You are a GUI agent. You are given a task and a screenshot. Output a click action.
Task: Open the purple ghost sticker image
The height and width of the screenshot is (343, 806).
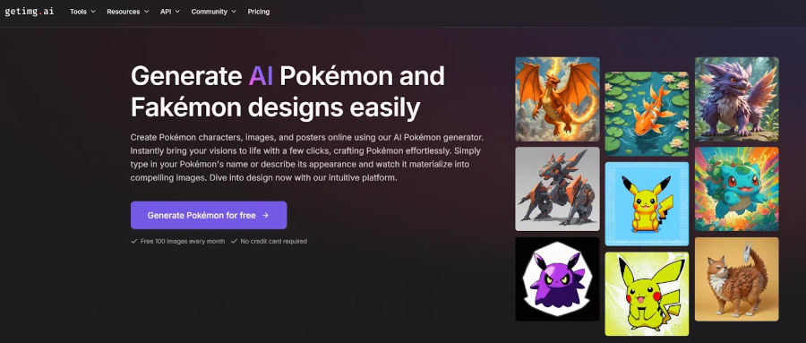[x=557, y=279]
